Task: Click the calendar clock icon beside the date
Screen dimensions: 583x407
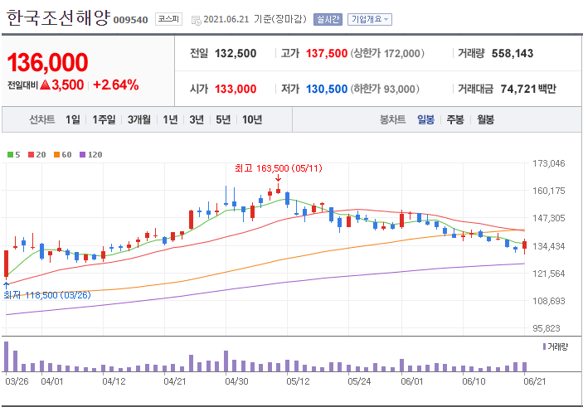Action: pyautogui.click(x=196, y=20)
